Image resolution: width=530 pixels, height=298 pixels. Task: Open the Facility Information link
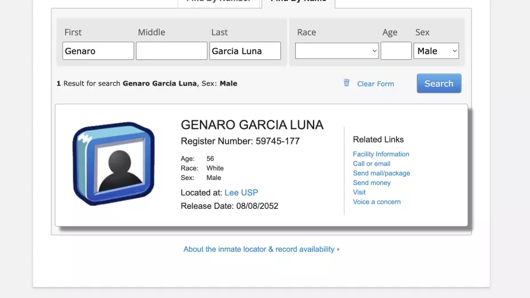tap(381, 154)
